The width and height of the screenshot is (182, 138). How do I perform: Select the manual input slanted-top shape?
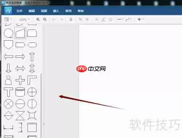pyautogui.click(x=20, y=33)
